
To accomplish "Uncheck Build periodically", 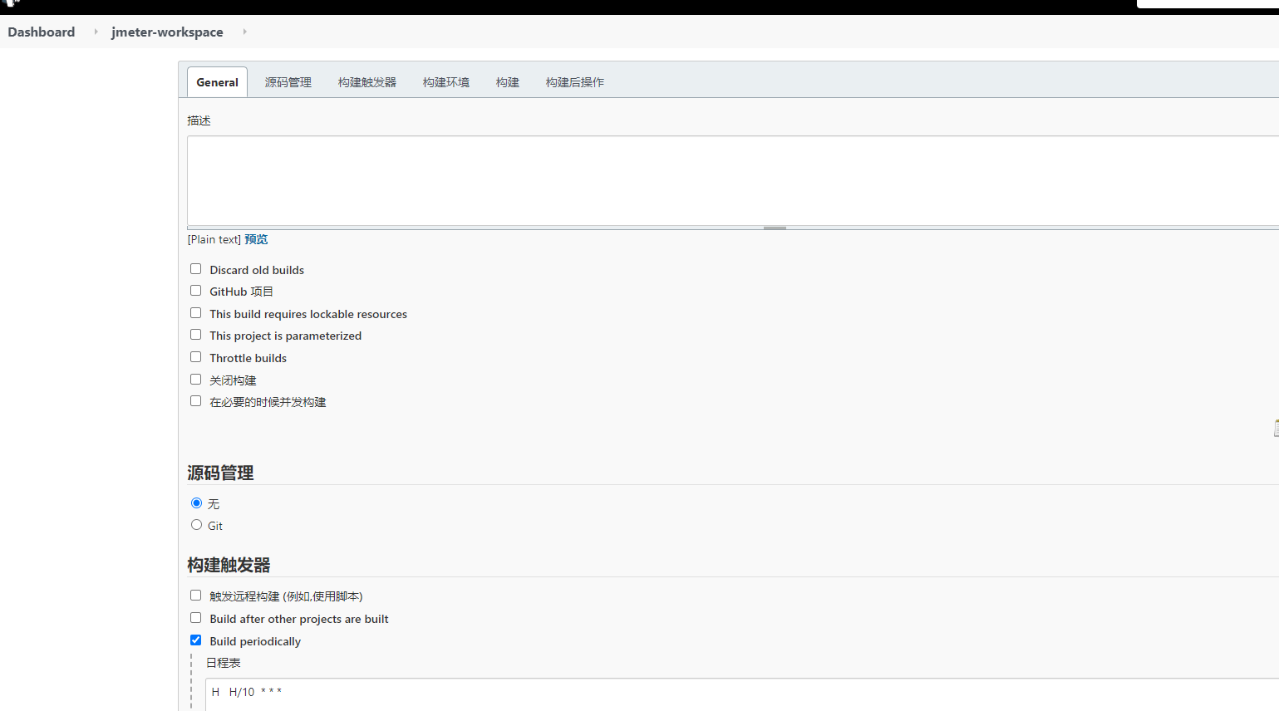I will point(195,640).
